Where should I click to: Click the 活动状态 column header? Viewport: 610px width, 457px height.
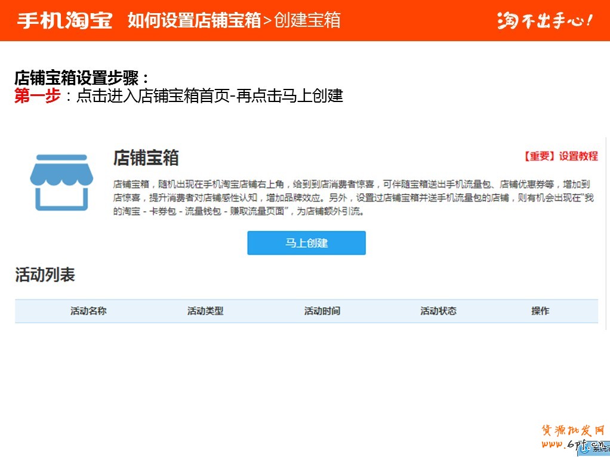[438, 311]
